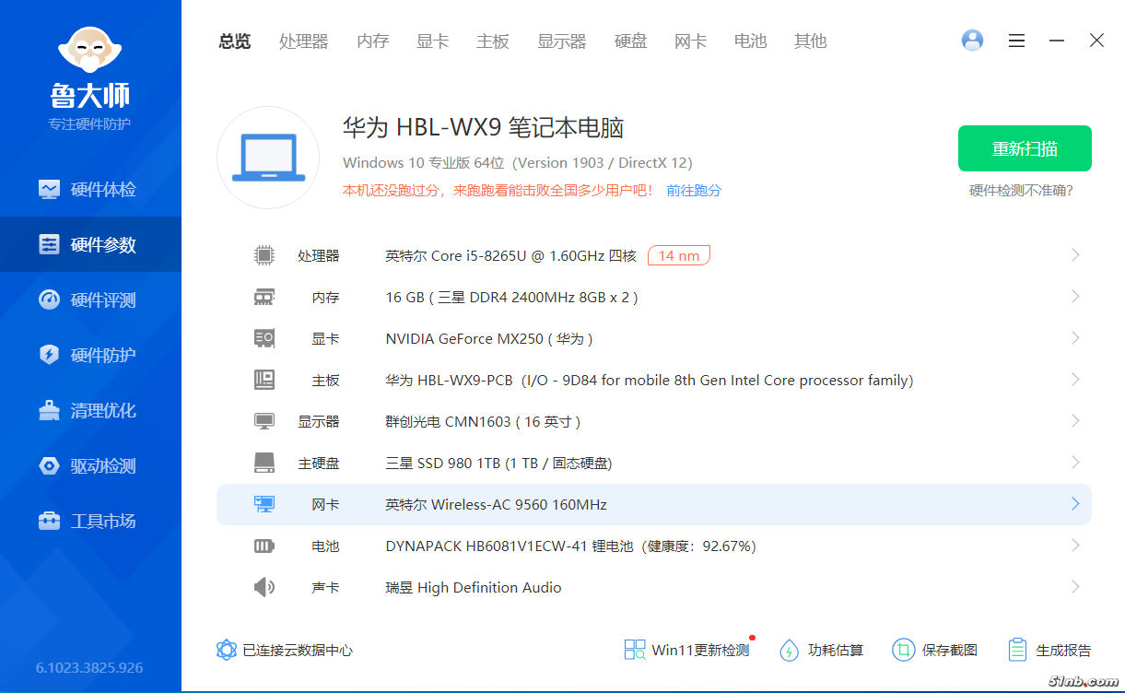Image resolution: width=1125 pixels, height=693 pixels.
Task: Click the 主板 motherboard icon
Action: click(264, 380)
